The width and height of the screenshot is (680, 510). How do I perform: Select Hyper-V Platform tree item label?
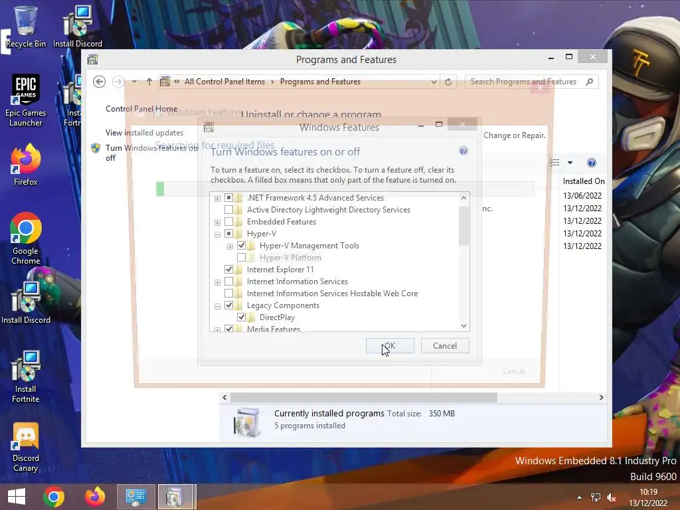pyautogui.click(x=290, y=258)
